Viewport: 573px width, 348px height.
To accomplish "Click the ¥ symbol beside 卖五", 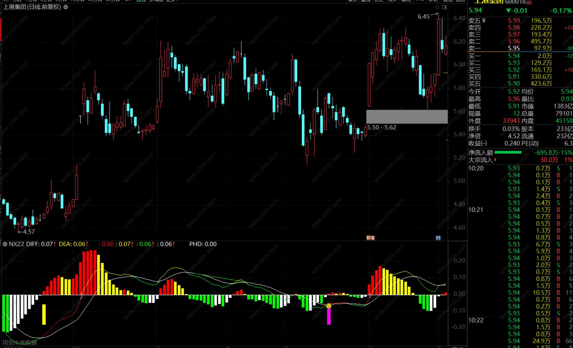I will (483, 20).
